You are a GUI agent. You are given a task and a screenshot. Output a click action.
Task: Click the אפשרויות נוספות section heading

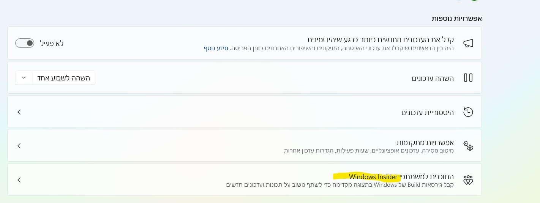456,18
